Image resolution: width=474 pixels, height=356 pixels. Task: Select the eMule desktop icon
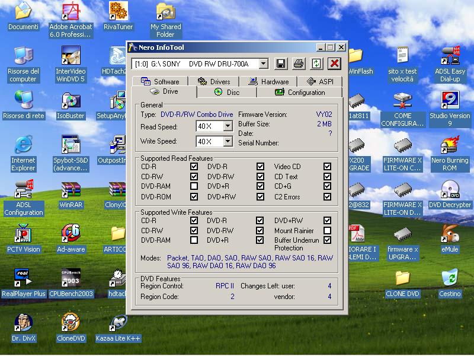[x=450, y=239]
